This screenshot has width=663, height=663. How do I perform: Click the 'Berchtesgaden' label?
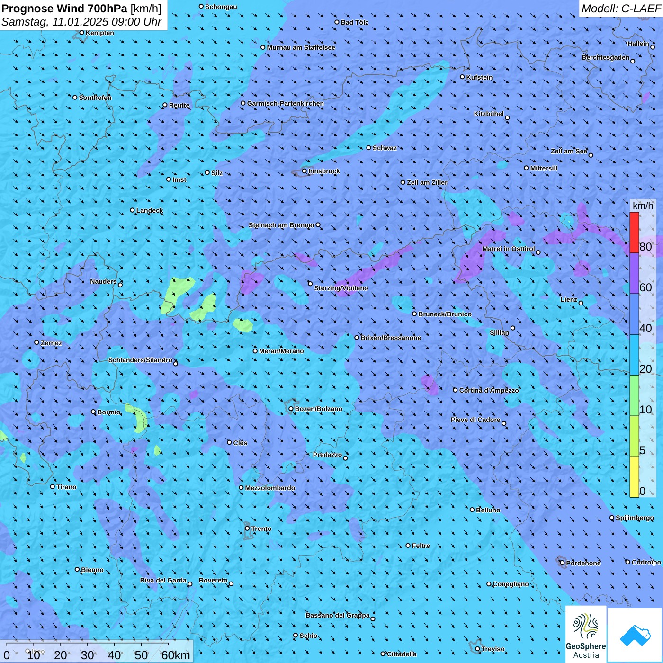coord(605,57)
